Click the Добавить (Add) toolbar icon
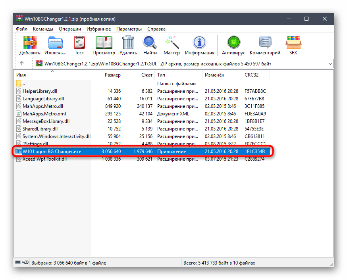The image size is (347, 280). point(30,46)
